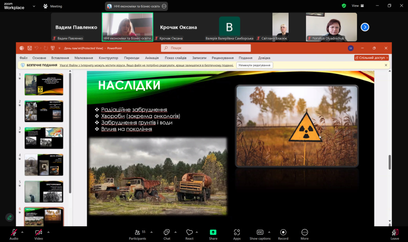The height and width of the screenshot is (242, 408).
Task: Click Nataliya Olyadnichuk's video thumbnail
Action: tap(331, 26)
